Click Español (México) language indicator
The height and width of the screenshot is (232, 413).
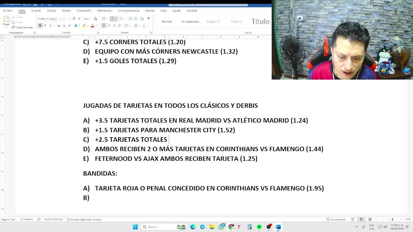pos(53,219)
